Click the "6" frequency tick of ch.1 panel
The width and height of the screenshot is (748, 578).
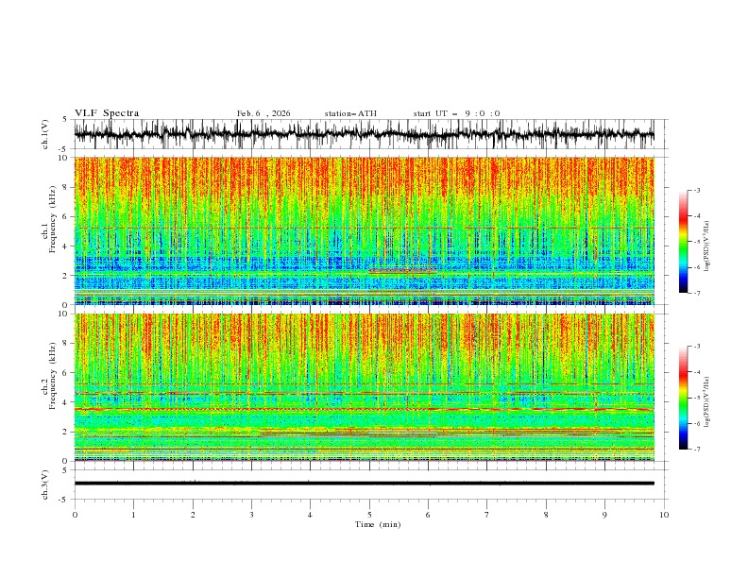point(66,216)
